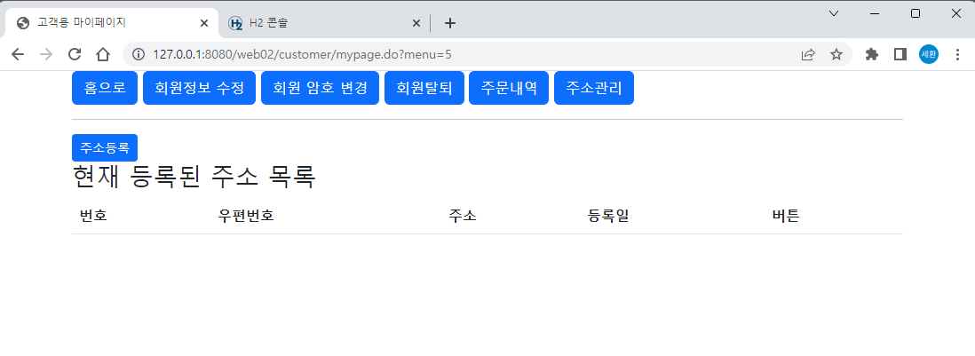Click the 번호 column header
The height and width of the screenshot is (356, 975).
[x=93, y=217]
